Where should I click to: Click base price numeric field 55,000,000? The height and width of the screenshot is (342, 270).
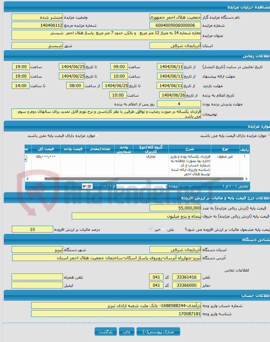[x=175, y=208]
